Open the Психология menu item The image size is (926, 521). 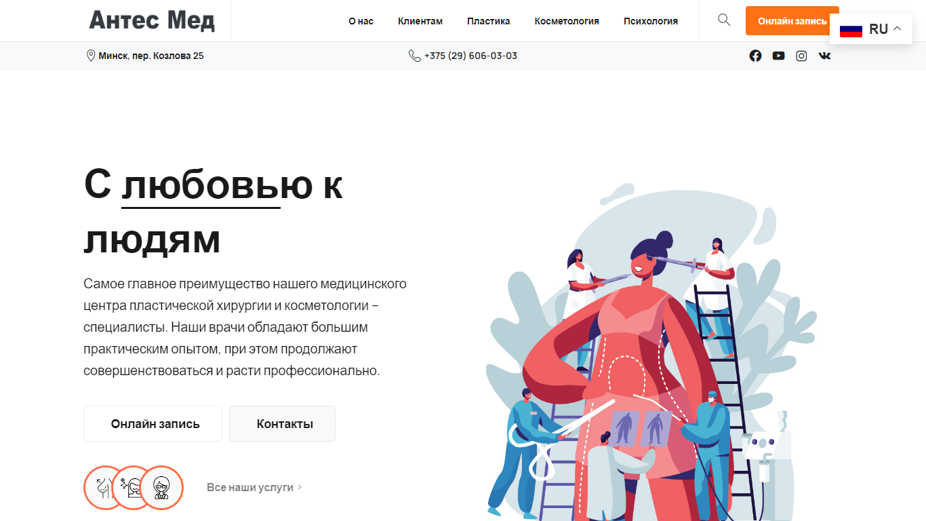(x=651, y=21)
